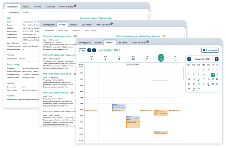Click the Create event button
226x148 pixels.
pos(210,50)
